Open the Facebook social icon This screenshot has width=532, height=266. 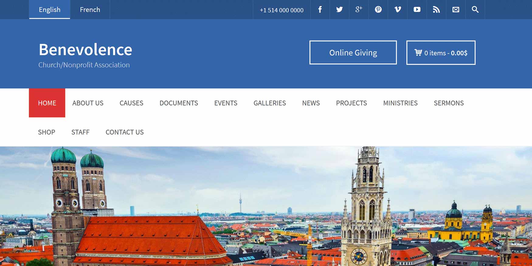(x=320, y=9)
